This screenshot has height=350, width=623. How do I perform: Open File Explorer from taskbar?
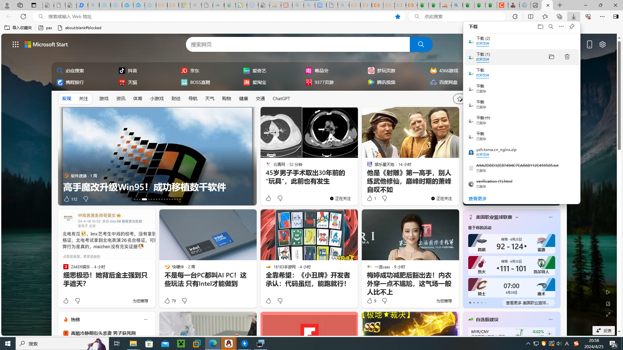[133, 344]
